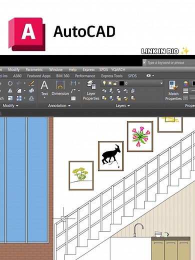Viewport: 195px width, 260px height.
Task: Expand the search box arrow button
Action: (144, 63)
